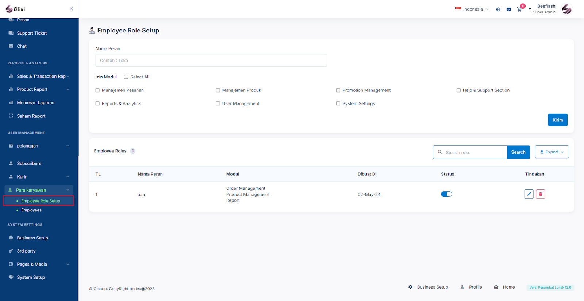This screenshot has height=301, width=584.
Task: Open the footer Home link
Action: (509, 287)
